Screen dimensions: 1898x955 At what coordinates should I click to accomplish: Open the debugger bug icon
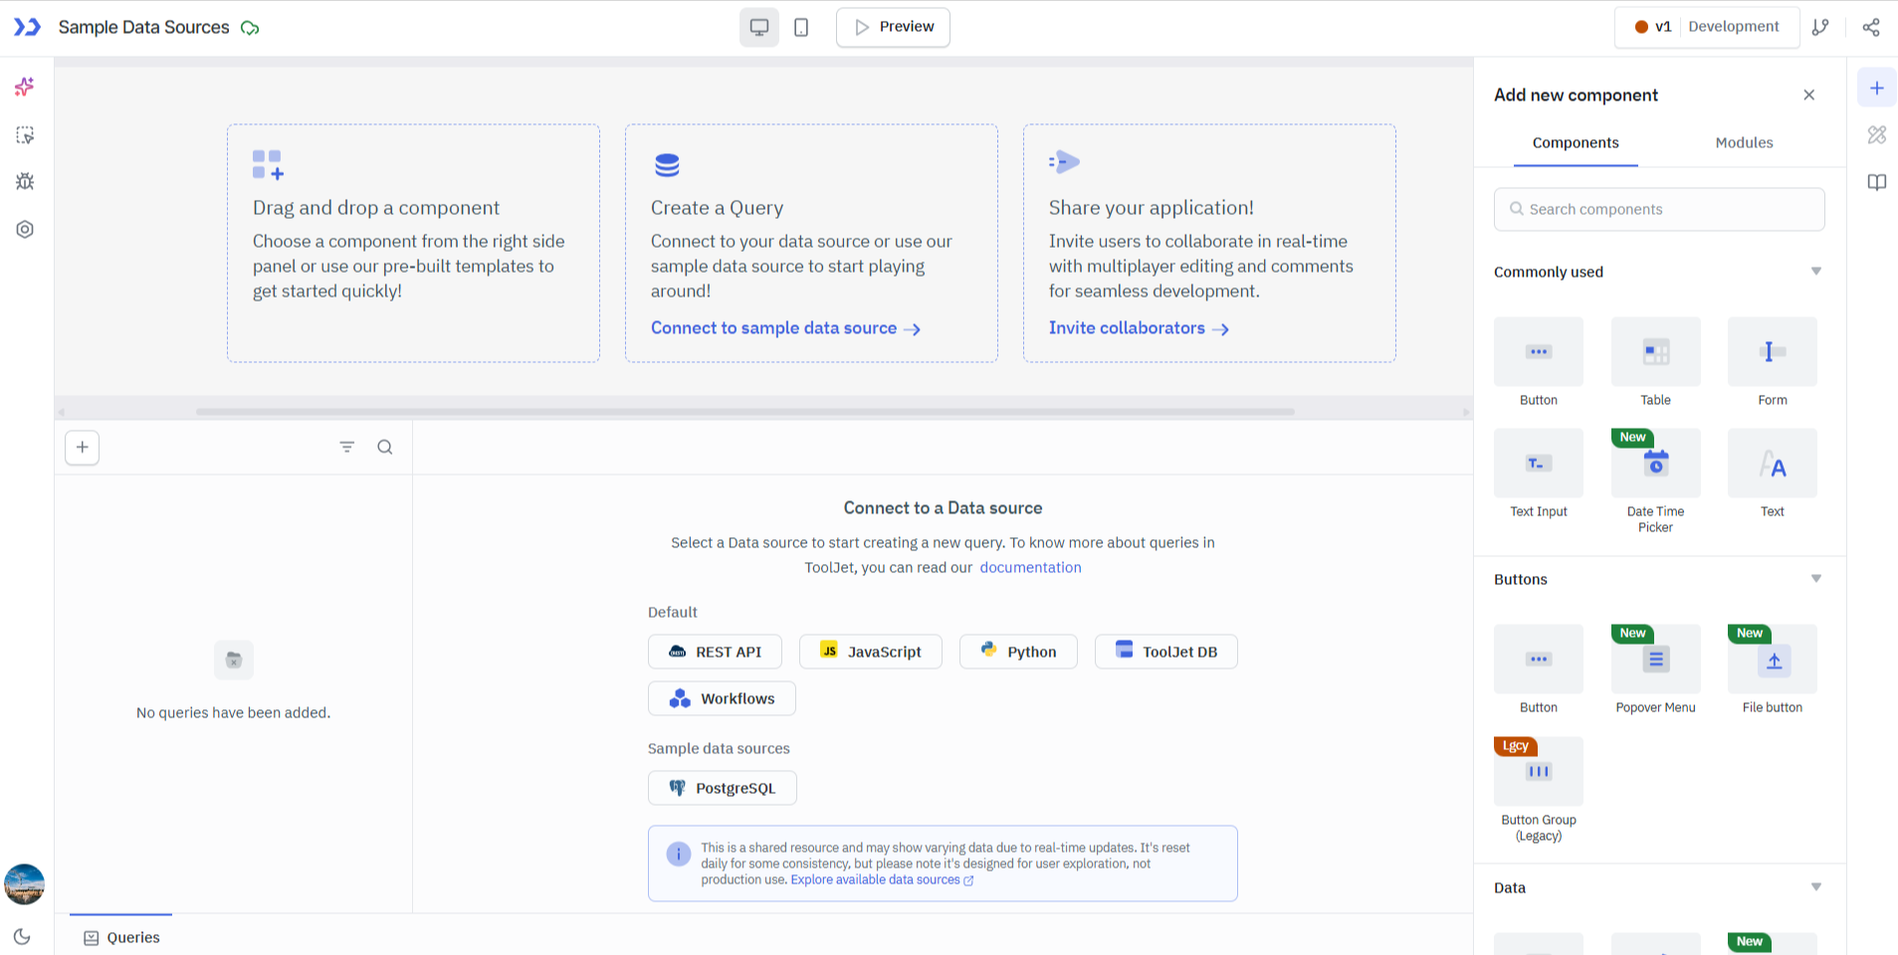[25, 181]
